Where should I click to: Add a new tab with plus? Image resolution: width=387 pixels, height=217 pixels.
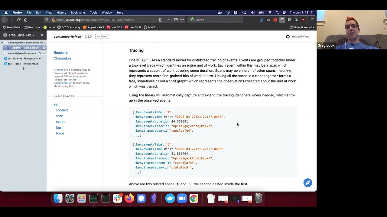[23, 68]
